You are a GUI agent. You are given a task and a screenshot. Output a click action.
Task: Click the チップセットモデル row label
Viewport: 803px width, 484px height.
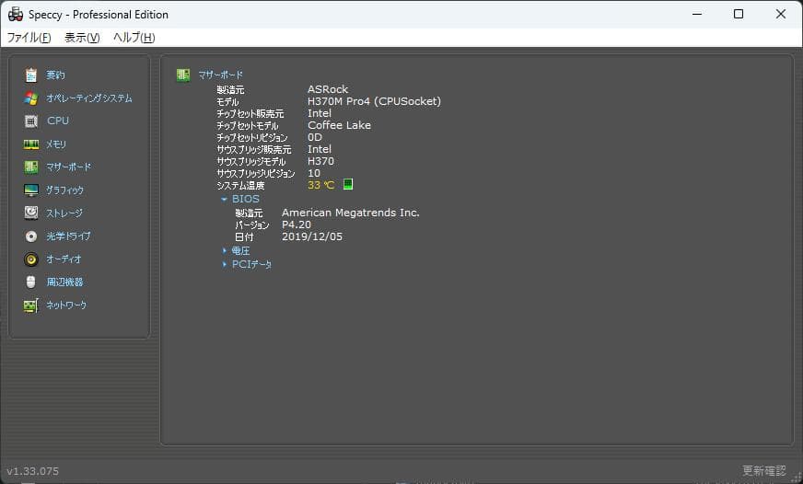(x=248, y=125)
